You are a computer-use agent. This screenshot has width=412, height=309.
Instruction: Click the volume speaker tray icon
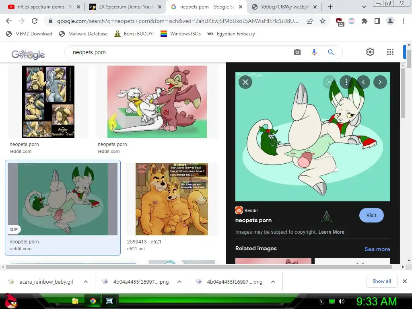[341, 301]
